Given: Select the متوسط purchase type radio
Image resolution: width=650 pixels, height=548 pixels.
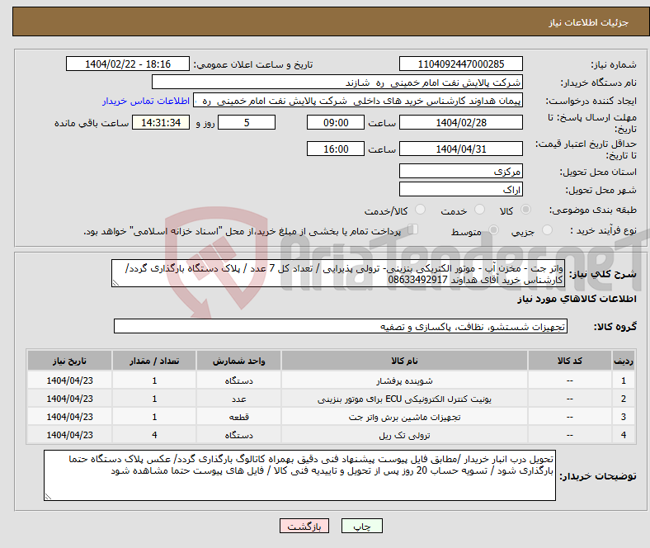Looking at the screenshot, I should tap(494, 230).
